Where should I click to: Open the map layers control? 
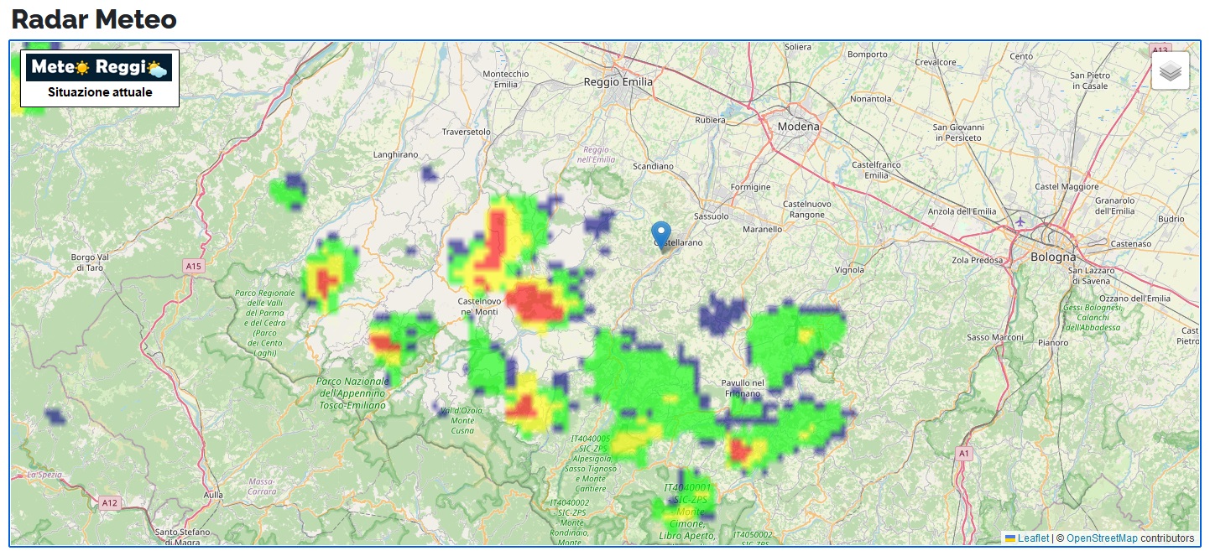[1171, 70]
